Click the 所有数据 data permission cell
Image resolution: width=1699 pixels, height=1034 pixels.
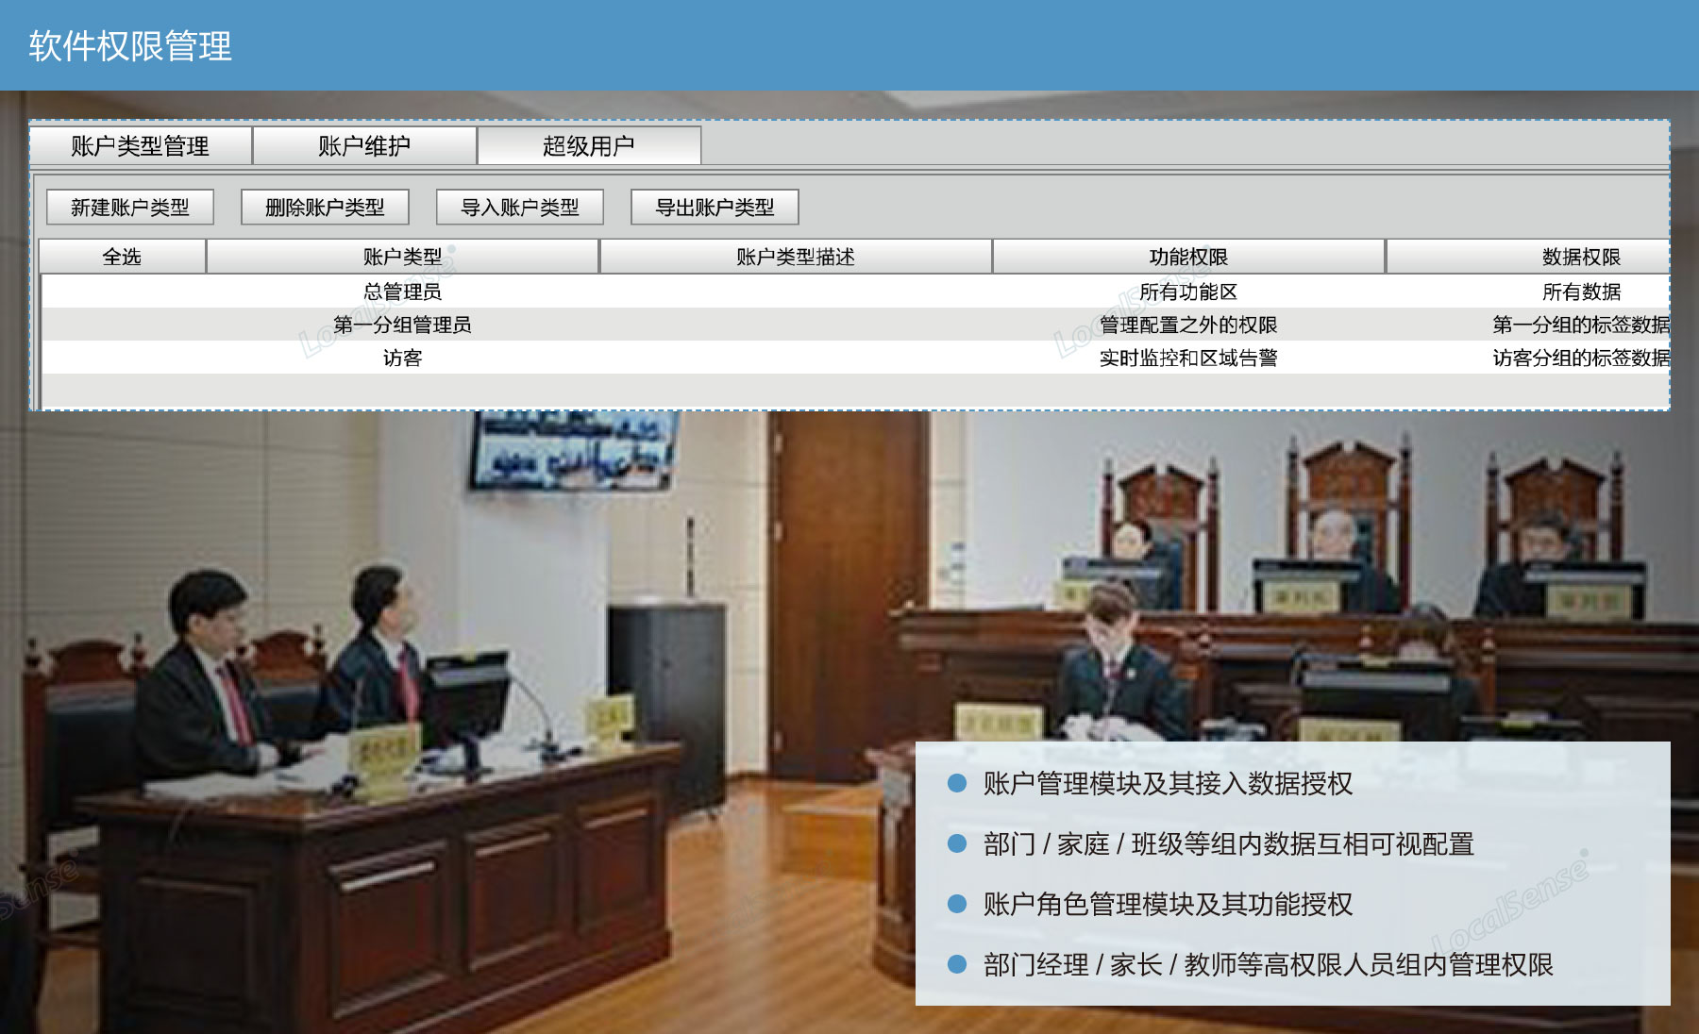coord(1581,292)
